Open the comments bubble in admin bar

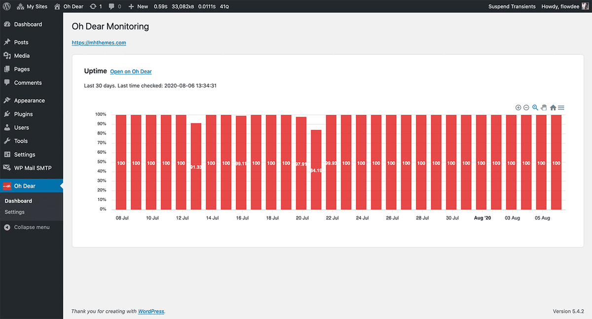[114, 6]
